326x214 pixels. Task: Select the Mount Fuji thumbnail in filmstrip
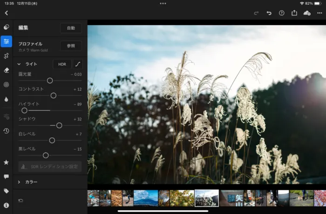[x=146, y=198]
